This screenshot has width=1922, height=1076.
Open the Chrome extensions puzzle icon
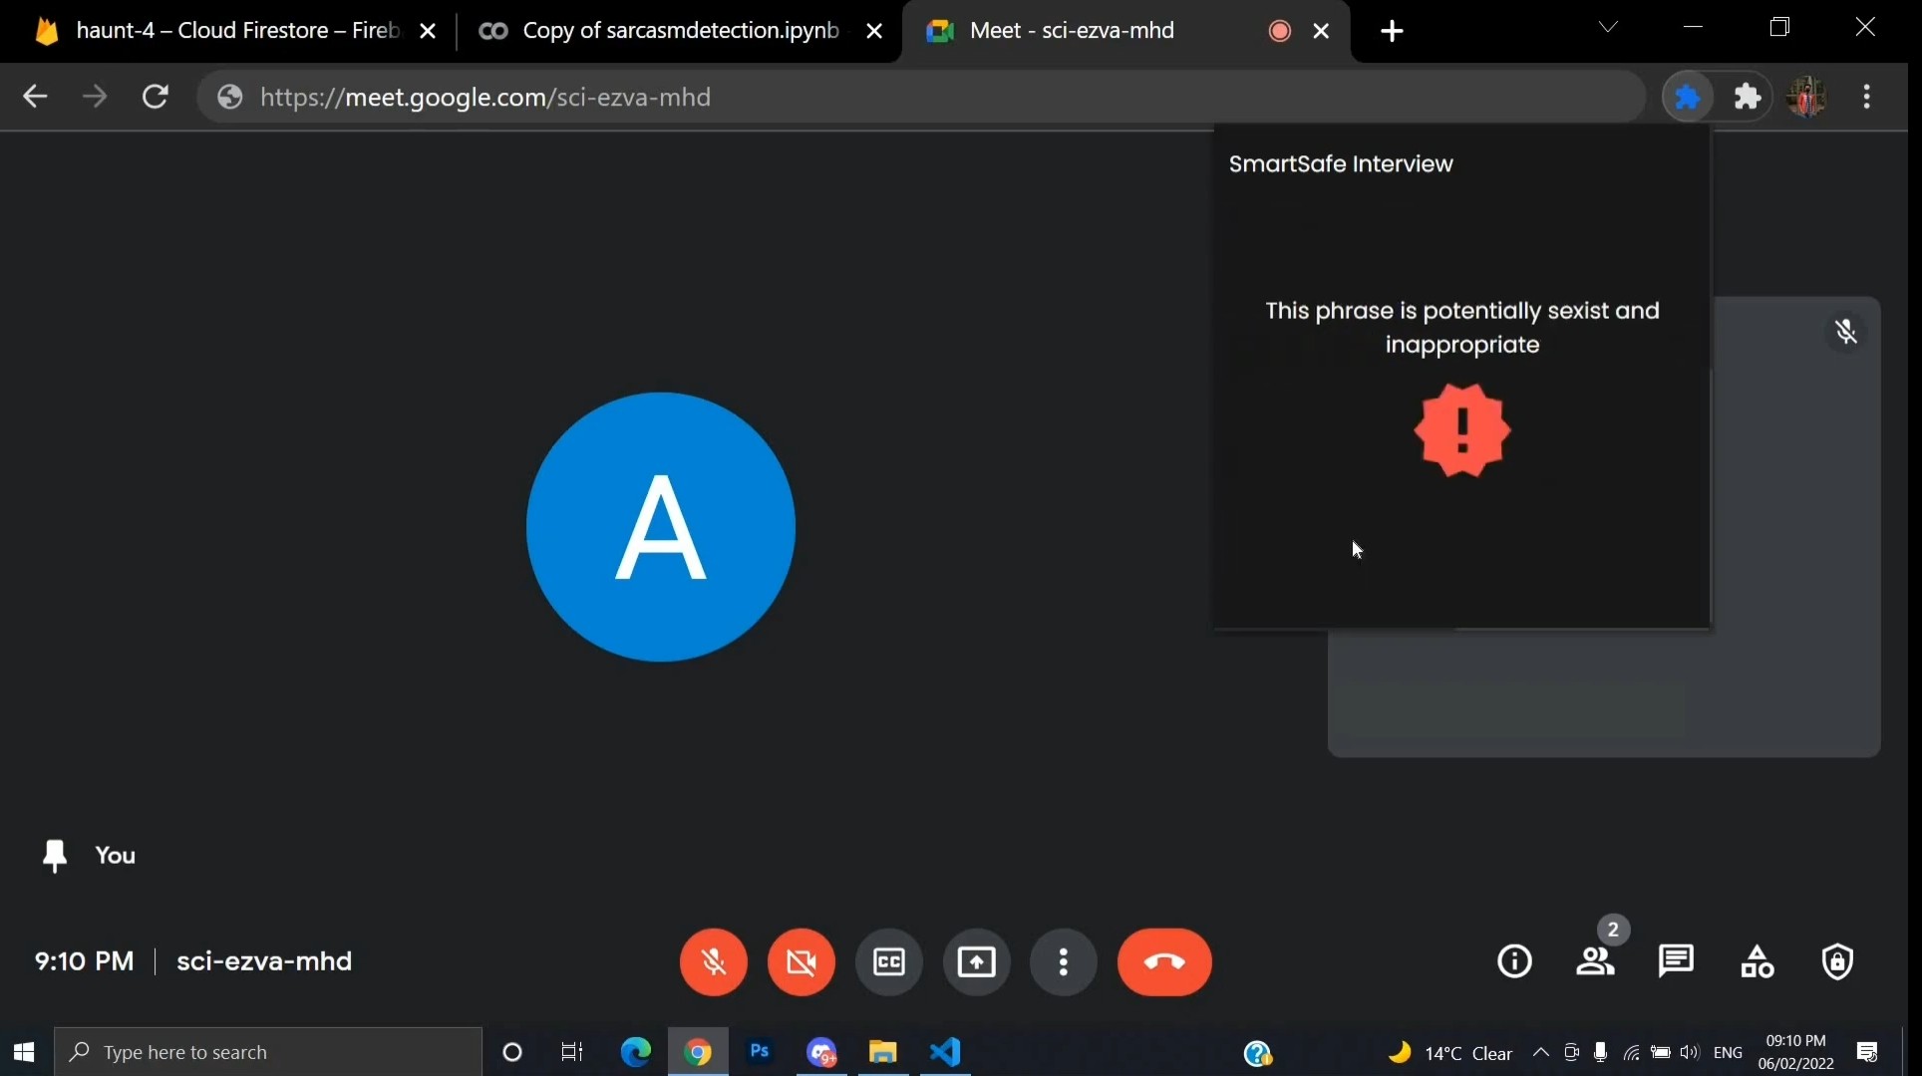pos(1748,97)
